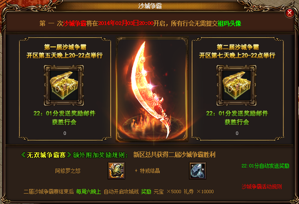Click the + 特戒结晶 item name label

(x=147, y=171)
